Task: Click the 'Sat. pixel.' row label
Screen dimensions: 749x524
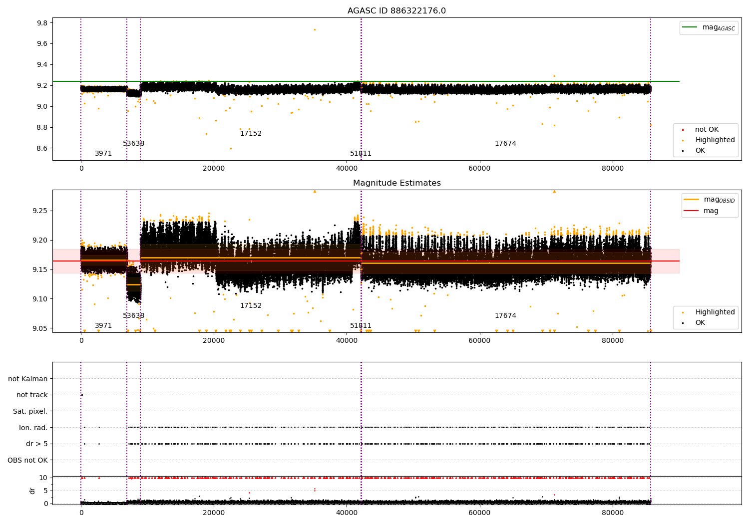Action: 30,412
